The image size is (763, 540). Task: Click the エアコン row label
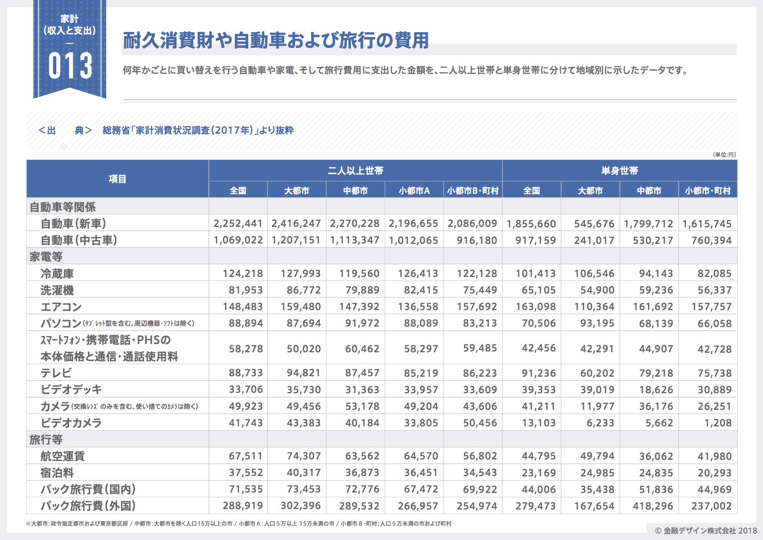61,307
